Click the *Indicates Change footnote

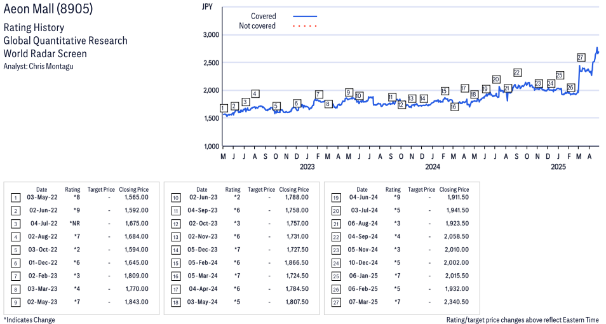(x=29, y=320)
